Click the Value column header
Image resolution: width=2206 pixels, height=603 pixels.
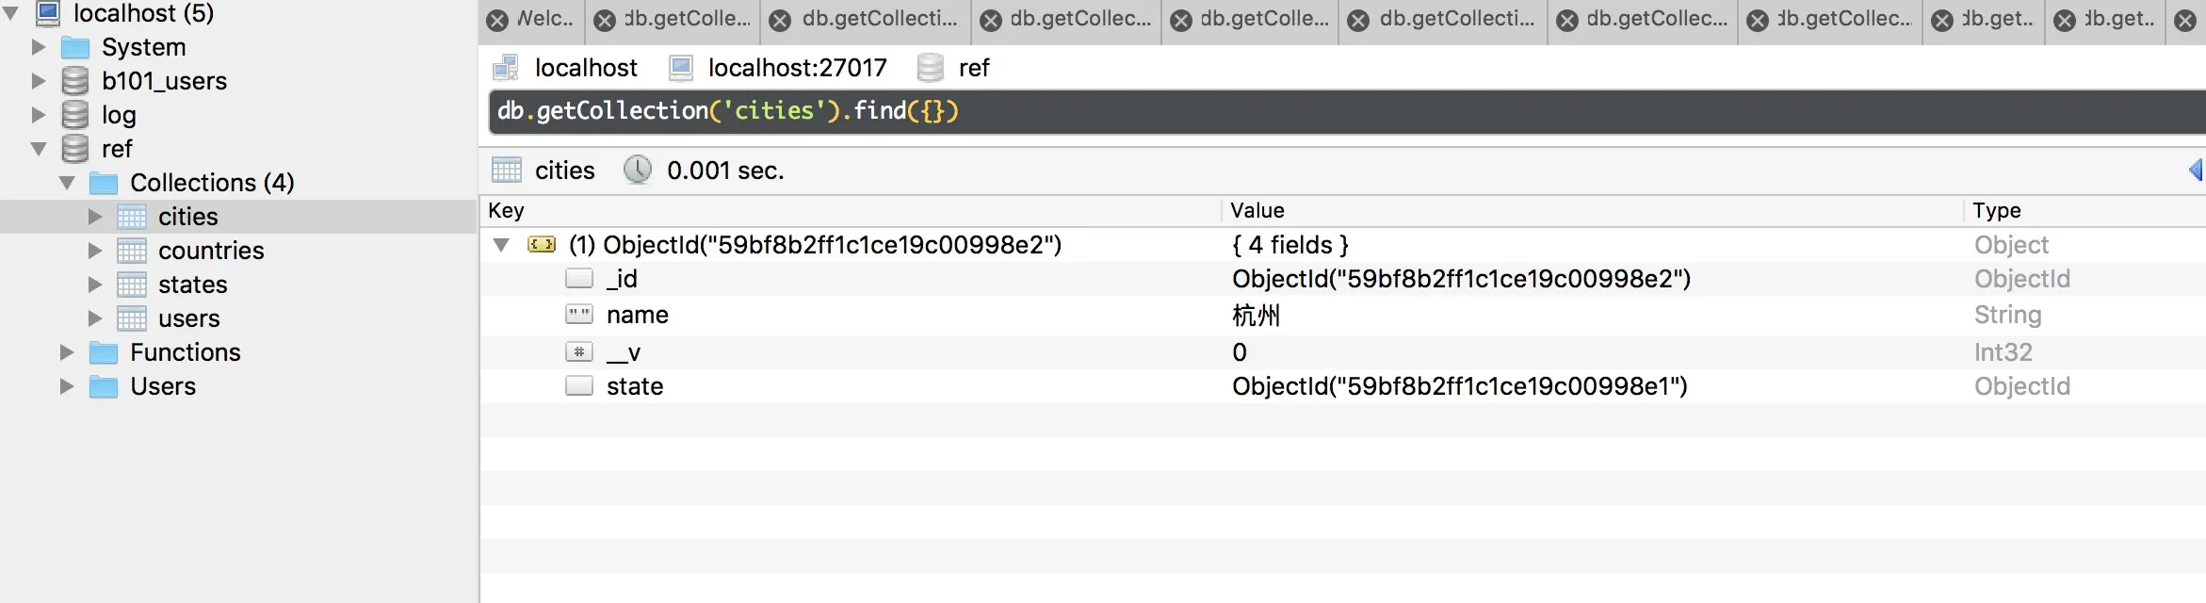1257,211
